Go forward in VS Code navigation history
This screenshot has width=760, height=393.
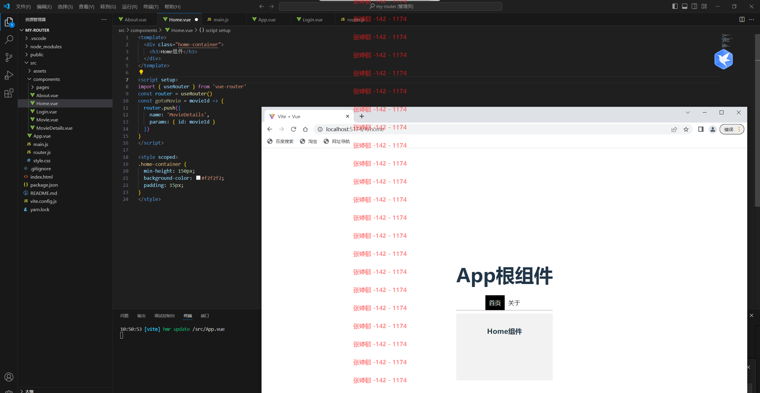[x=271, y=6]
